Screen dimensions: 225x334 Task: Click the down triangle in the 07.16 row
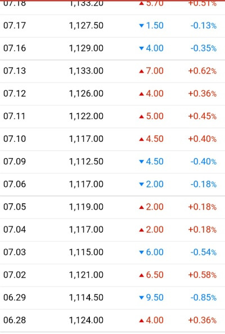point(141,48)
